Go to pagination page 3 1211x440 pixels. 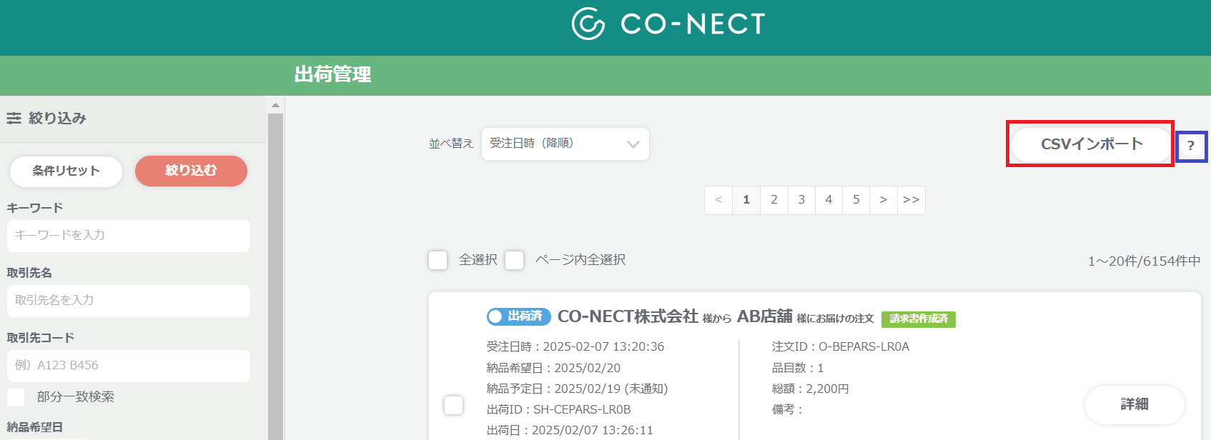point(801,200)
